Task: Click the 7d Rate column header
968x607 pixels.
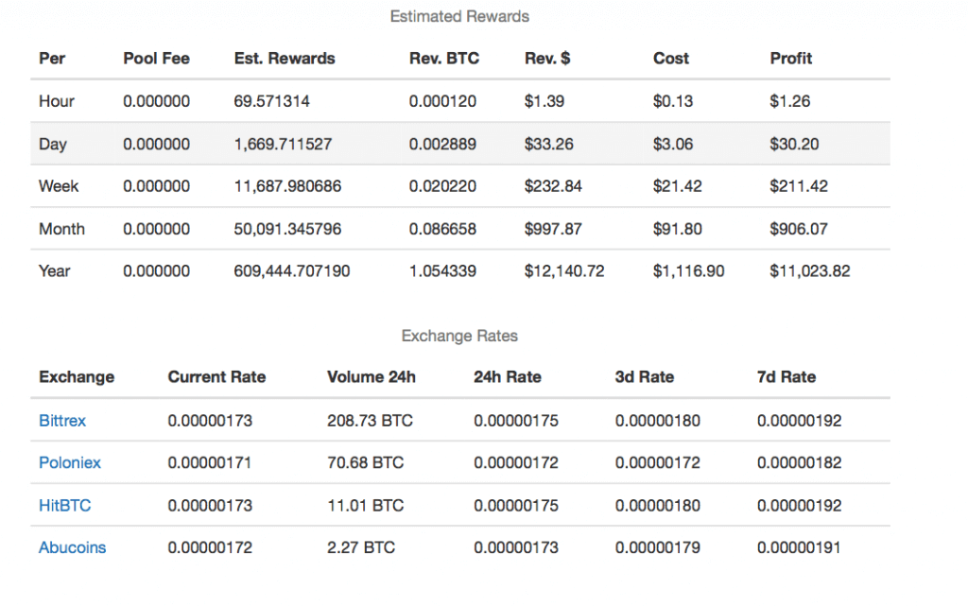Action: coord(786,377)
